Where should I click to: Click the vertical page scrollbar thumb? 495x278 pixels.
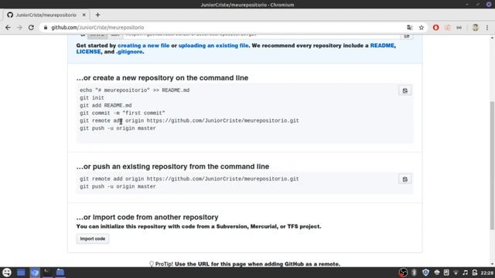click(x=492, y=165)
